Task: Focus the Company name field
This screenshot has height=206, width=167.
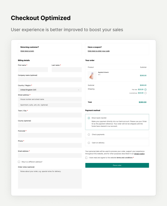Action: (x=50, y=80)
